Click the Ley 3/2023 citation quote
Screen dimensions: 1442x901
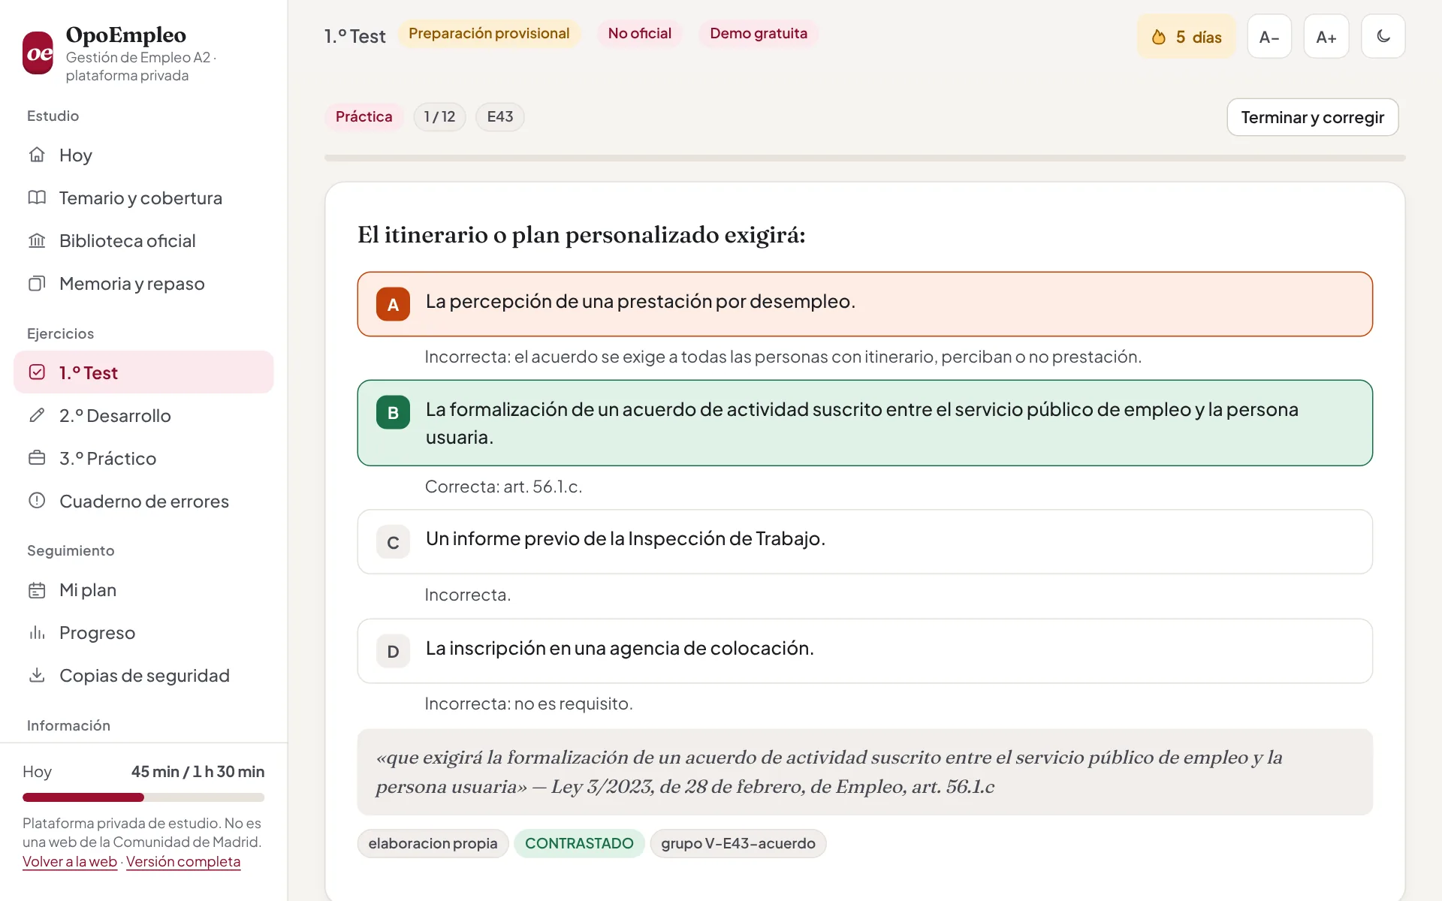point(865,772)
